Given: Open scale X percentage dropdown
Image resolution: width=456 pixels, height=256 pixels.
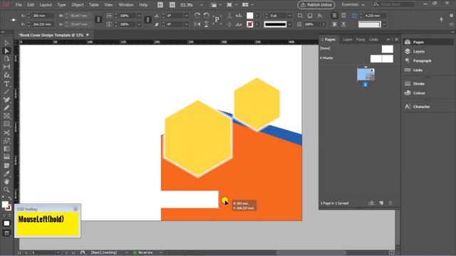Looking at the screenshot, I should 139,16.
